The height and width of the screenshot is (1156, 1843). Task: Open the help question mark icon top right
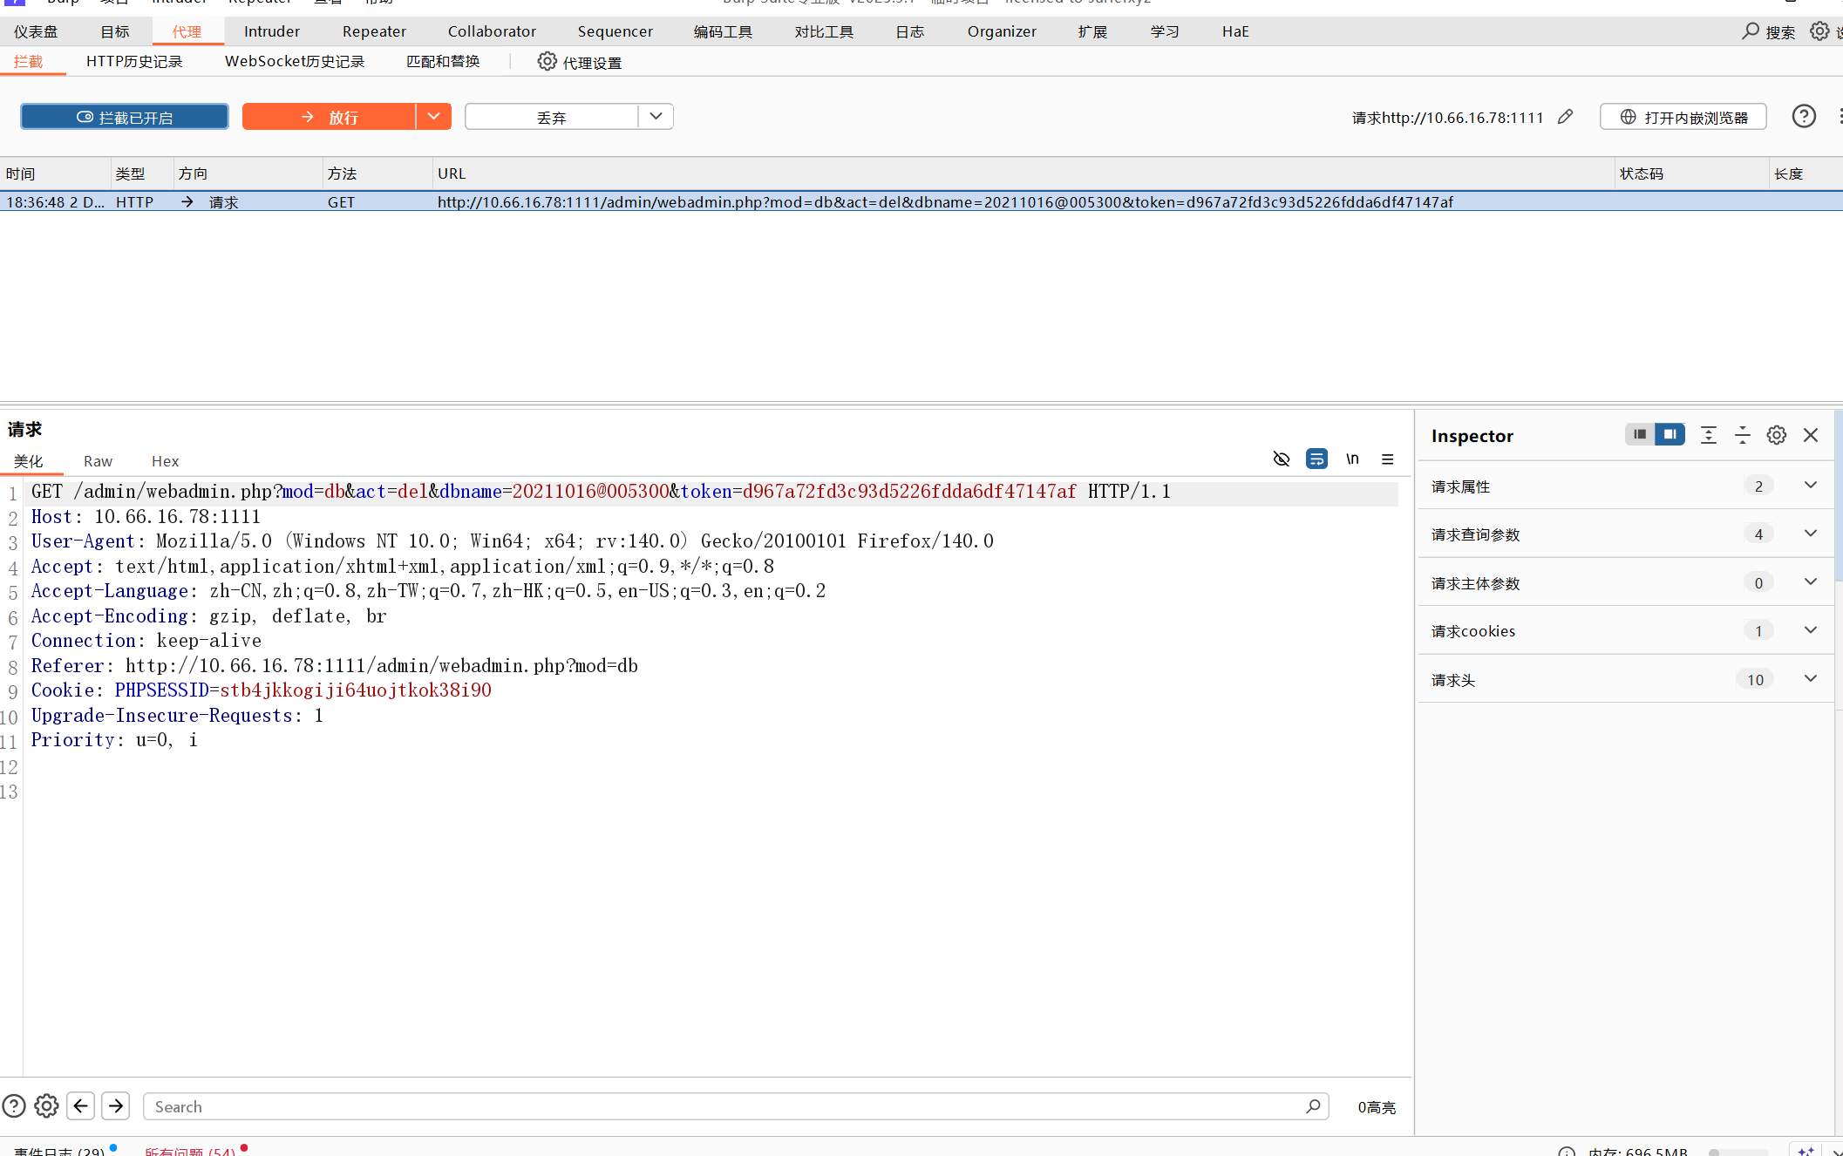pyautogui.click(x=1804, y=117)
